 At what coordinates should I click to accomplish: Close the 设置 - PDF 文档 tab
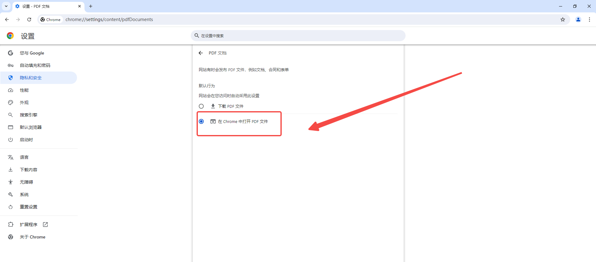(80, 6)
